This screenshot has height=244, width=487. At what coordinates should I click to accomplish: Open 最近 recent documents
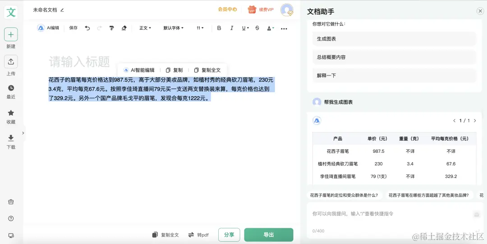11,92
